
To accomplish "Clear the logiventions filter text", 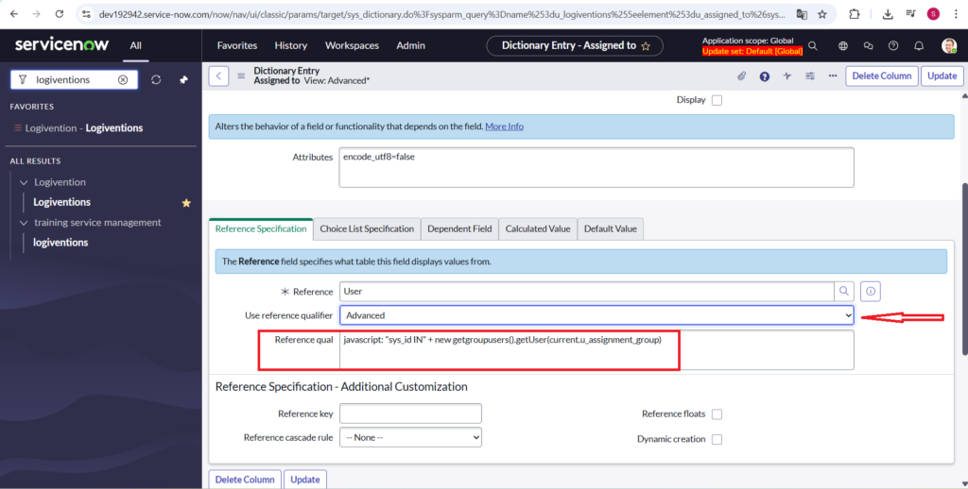I will [x=123, y=80].
